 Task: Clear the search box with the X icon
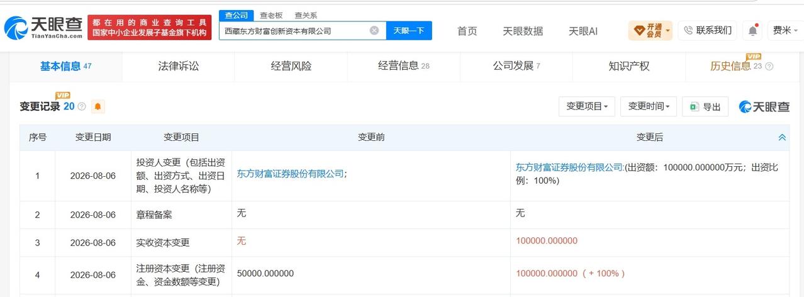(x=374, y=30)
